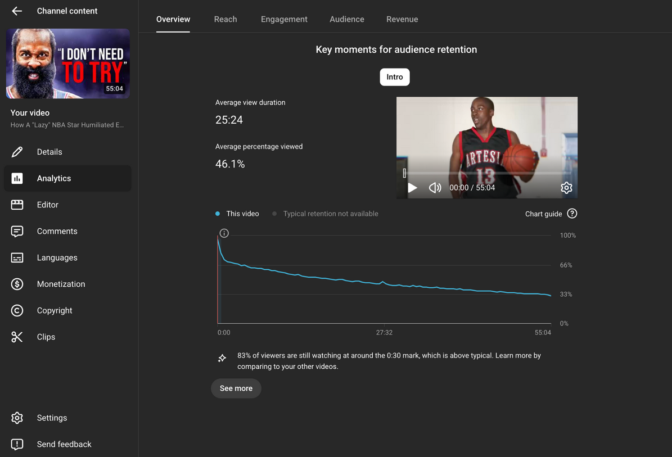This screenshot has width=672, height=457.
Task: Open the Engagement tab
Action: 284,19
